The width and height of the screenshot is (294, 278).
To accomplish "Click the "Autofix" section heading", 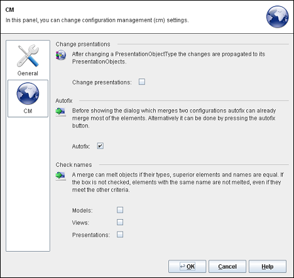I will tap(64, 101).
